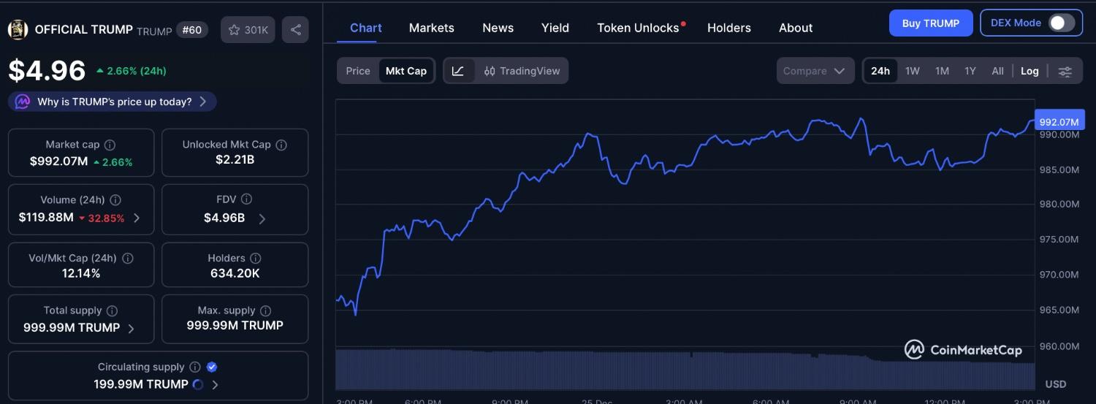The width and height of the screenshot is (1096, 404).
Task: Select the line chart icon
Action: [x=458, y=71]
